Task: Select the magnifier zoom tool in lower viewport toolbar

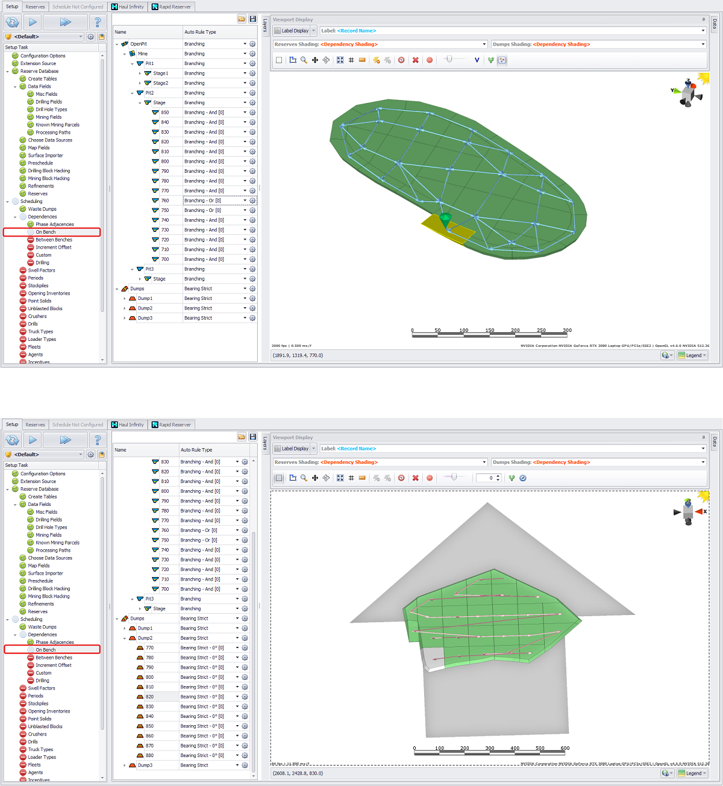Action: 304,478
